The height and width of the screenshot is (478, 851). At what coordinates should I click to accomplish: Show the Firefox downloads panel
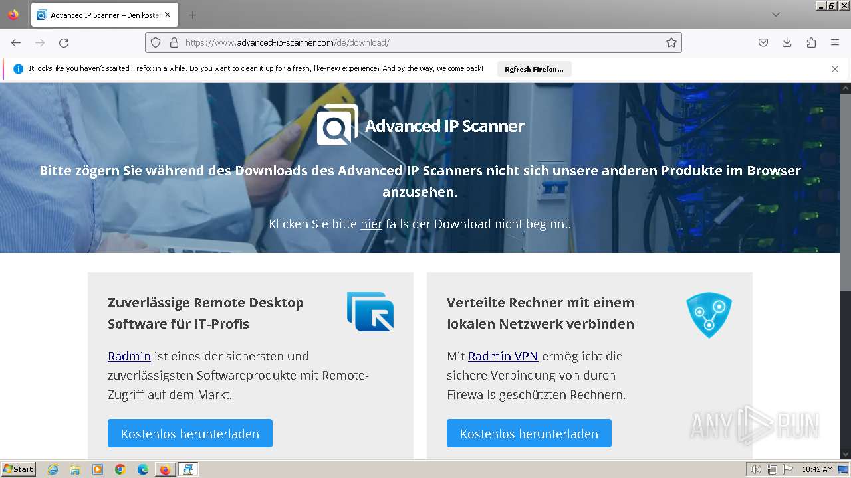(787, 42)
